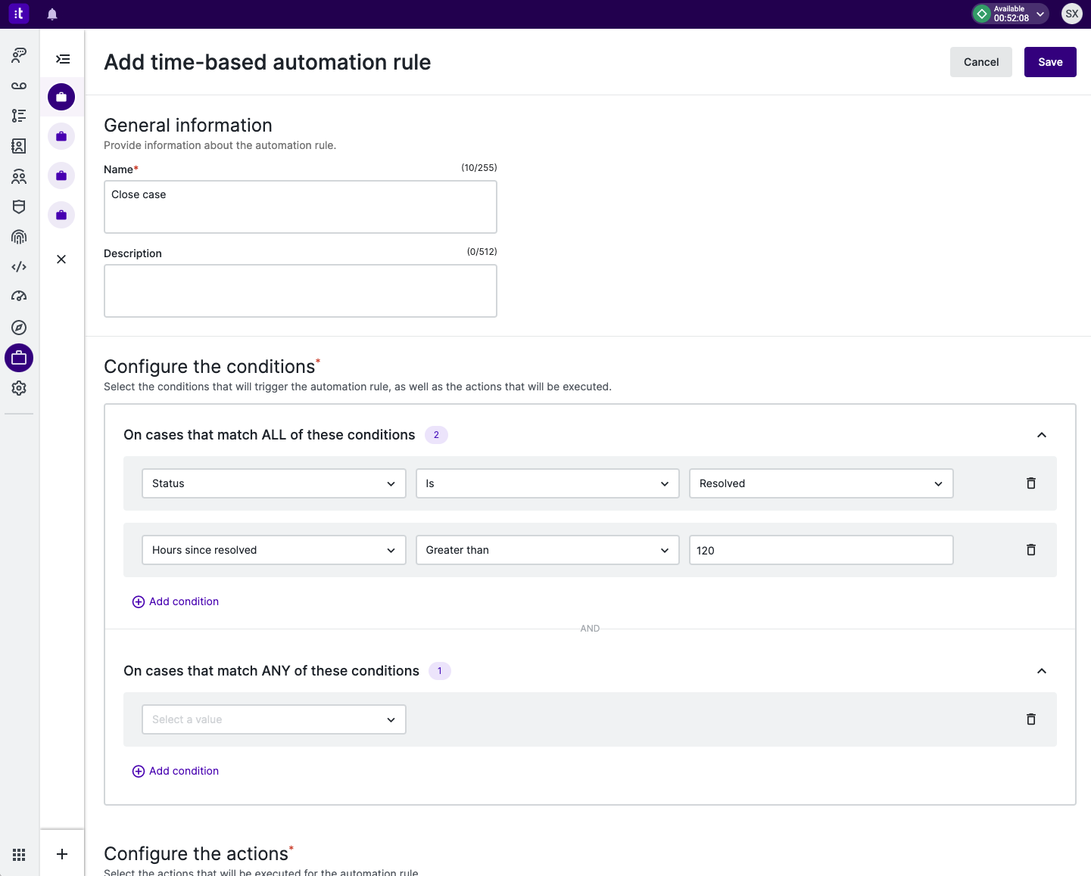
Task: Select the Recordings icon in the left rail
Action: 18,85
